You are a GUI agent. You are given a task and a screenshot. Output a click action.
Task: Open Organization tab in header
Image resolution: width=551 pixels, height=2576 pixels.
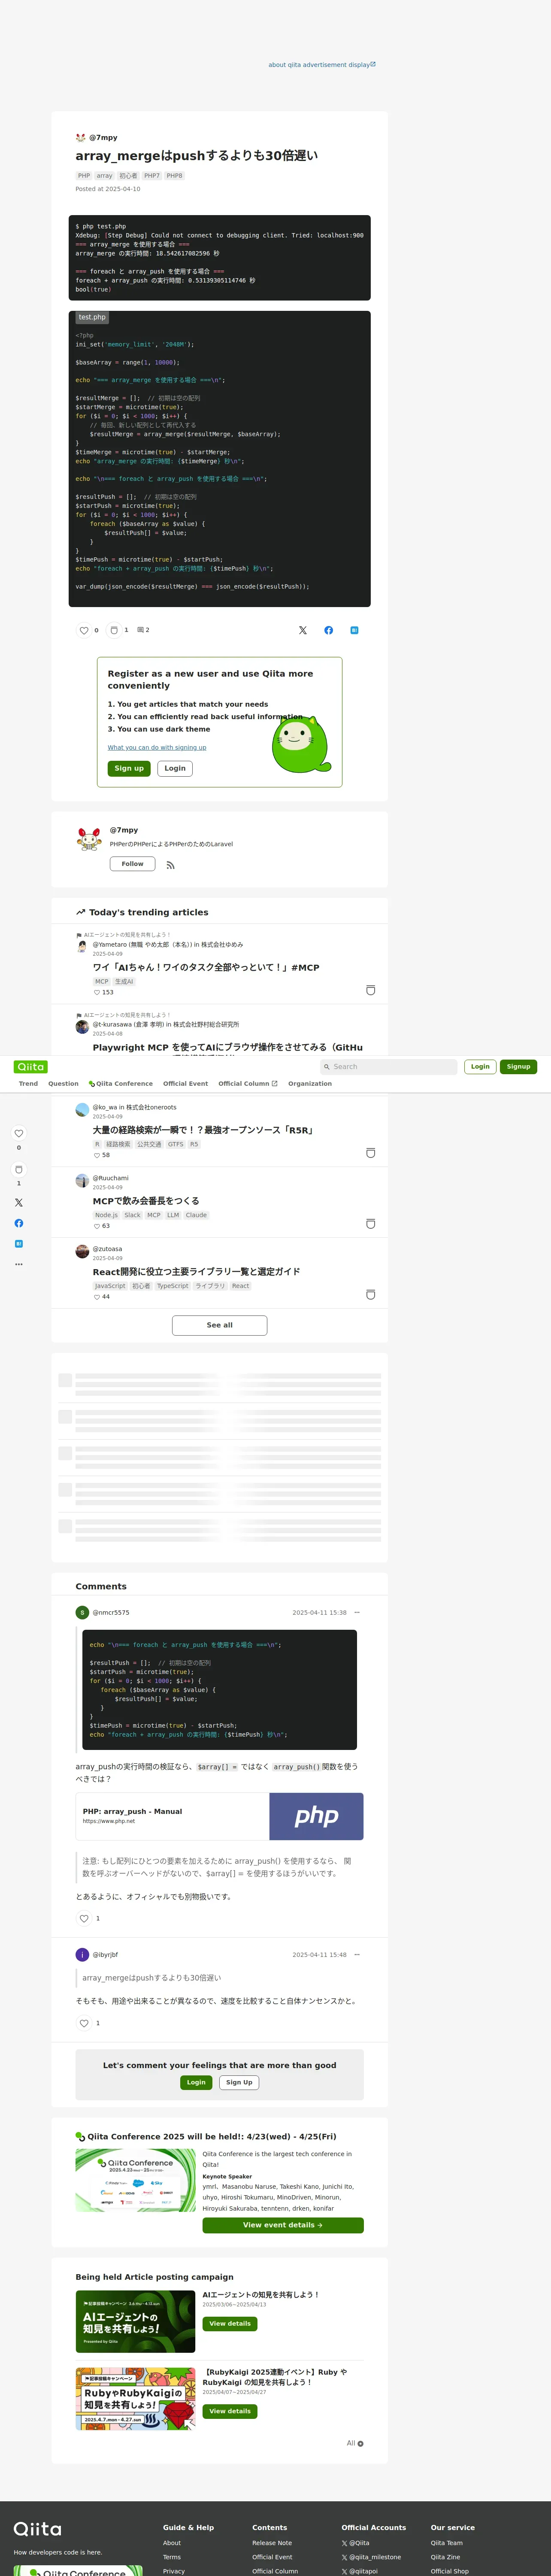point(310,1083)
